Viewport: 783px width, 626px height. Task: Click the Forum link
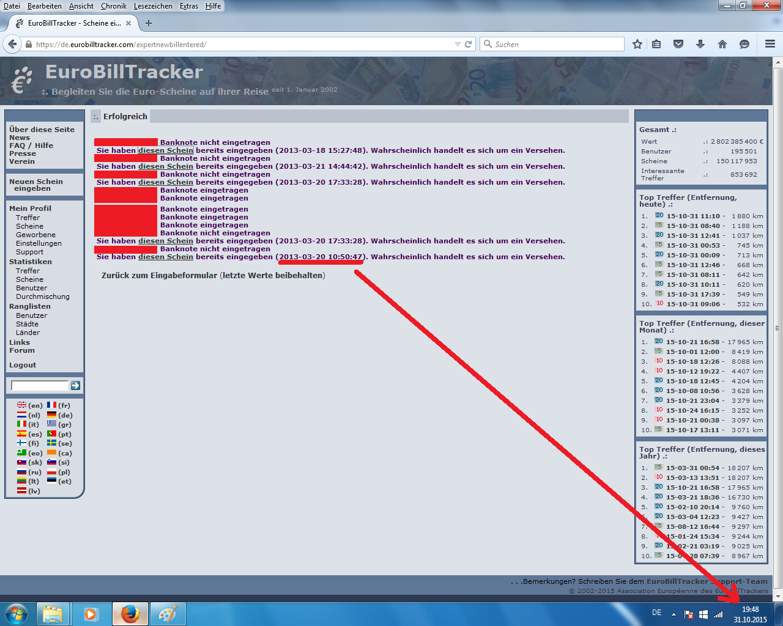pyautogui.click(x=22, y=350)
